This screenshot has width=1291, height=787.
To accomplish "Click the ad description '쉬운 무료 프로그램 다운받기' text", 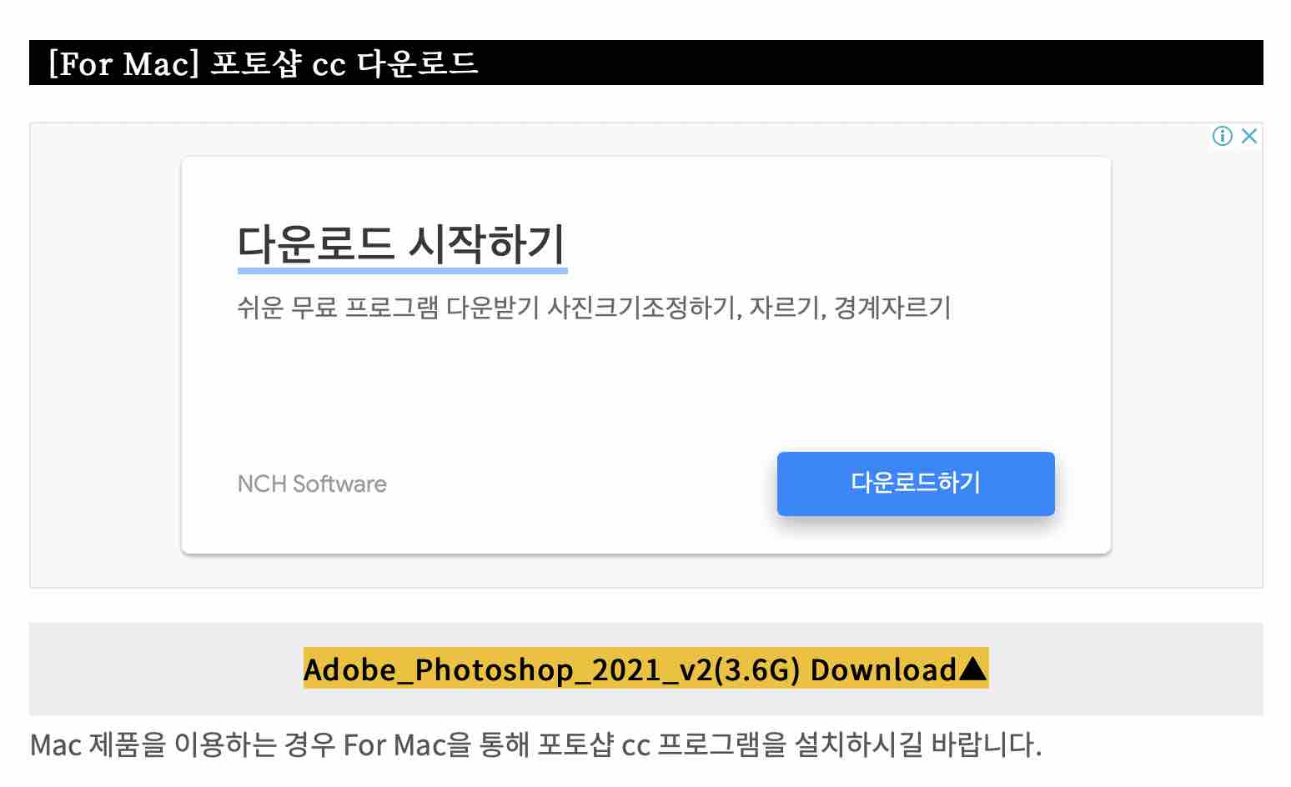I will pos(594,308).
